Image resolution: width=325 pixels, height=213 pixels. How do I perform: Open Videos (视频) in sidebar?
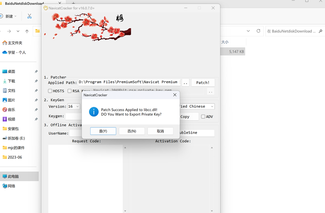(9, 119)
